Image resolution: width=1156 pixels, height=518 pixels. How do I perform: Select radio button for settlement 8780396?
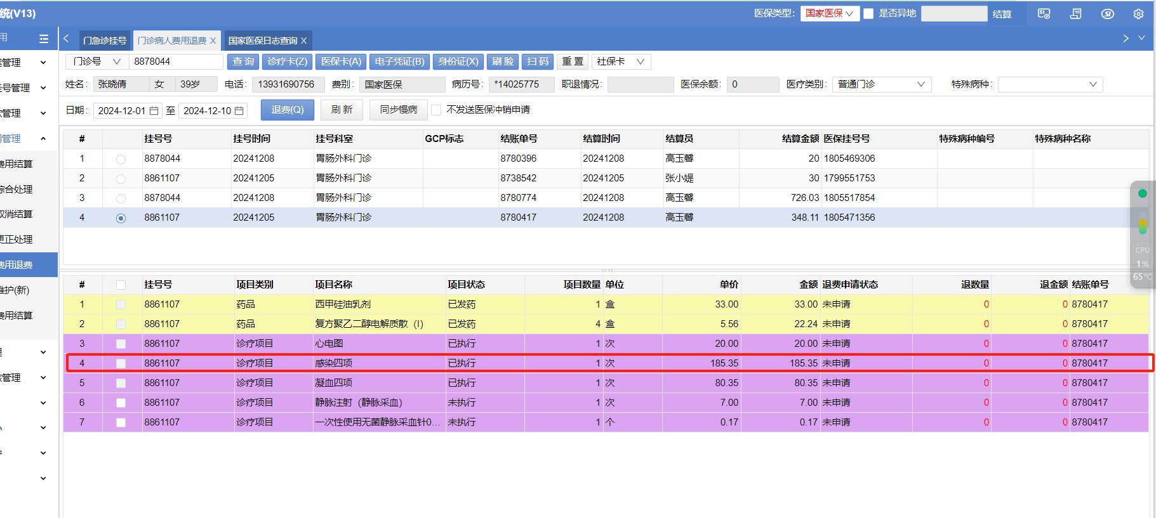[x=121, y=159]
